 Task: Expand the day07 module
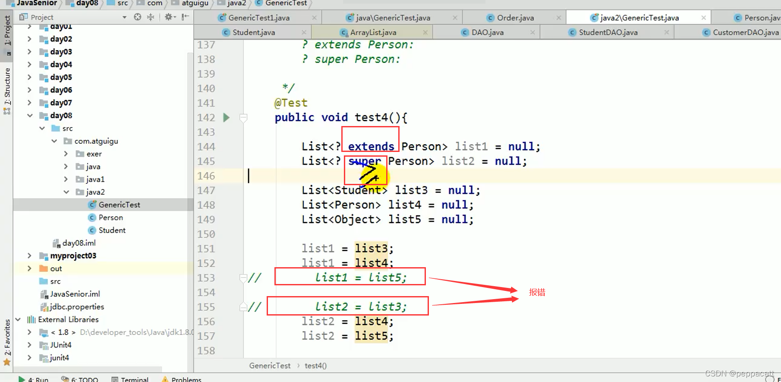point(29,103)
